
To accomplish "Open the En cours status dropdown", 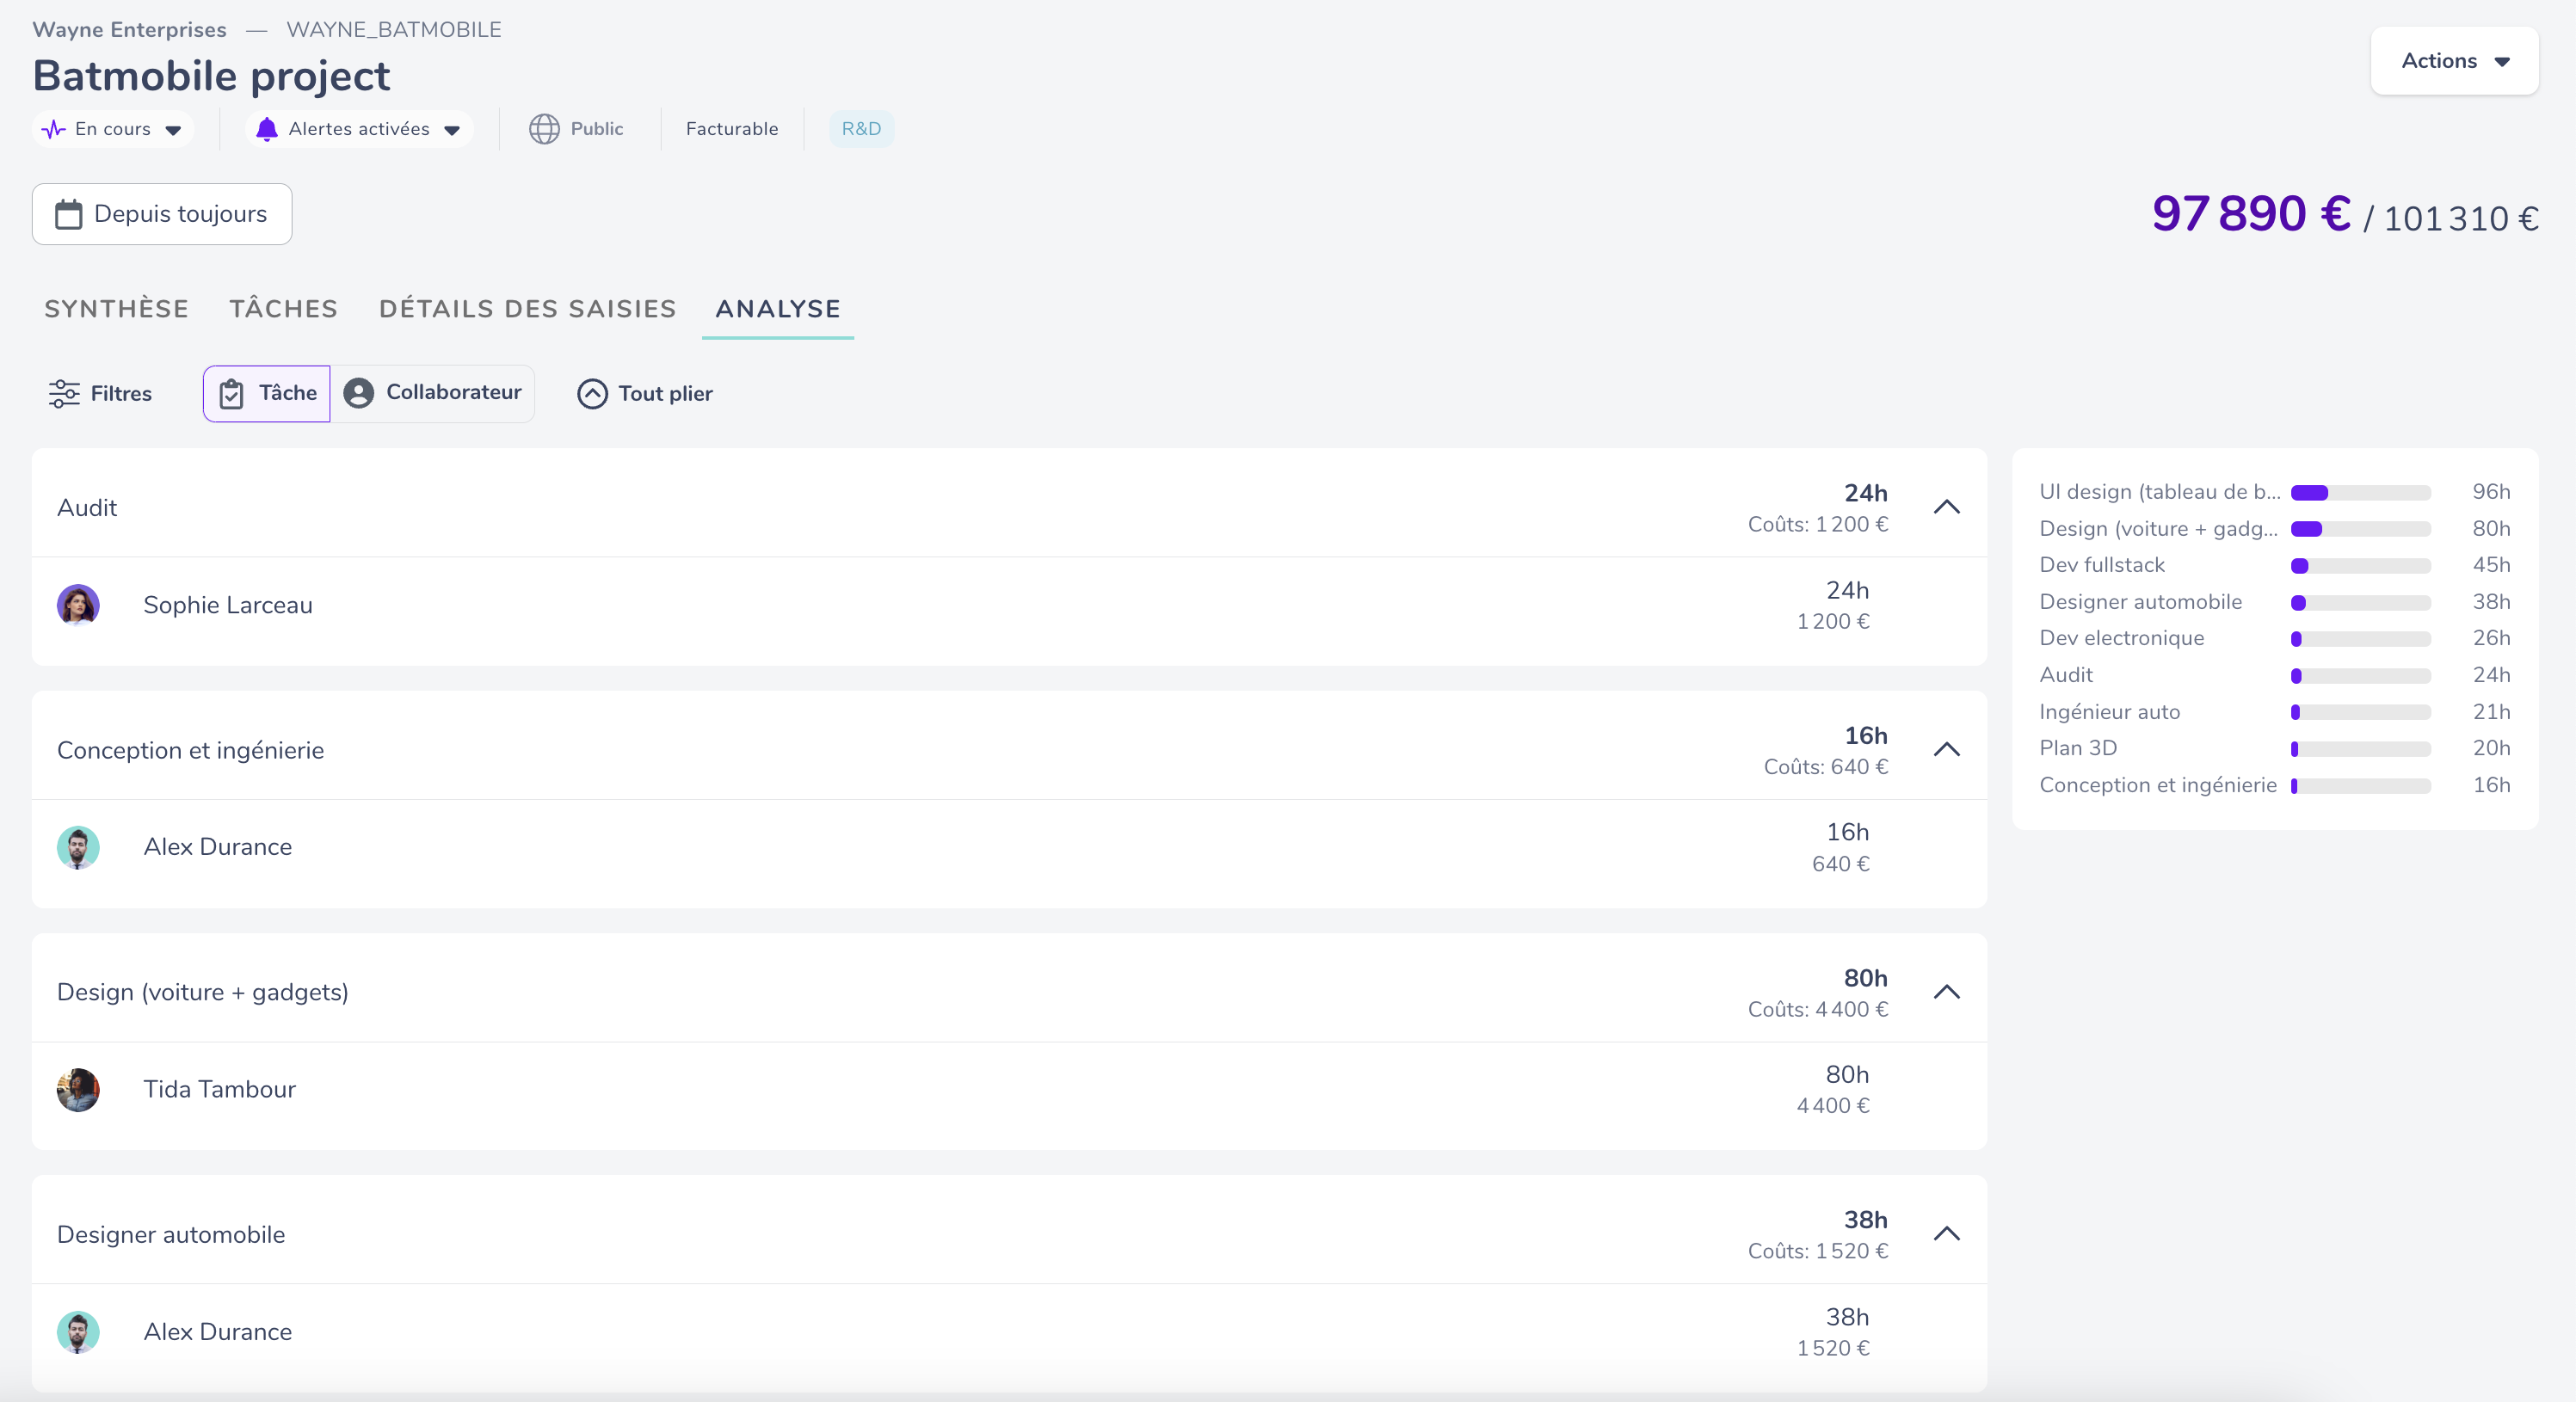I will click(x=112, y=129).
